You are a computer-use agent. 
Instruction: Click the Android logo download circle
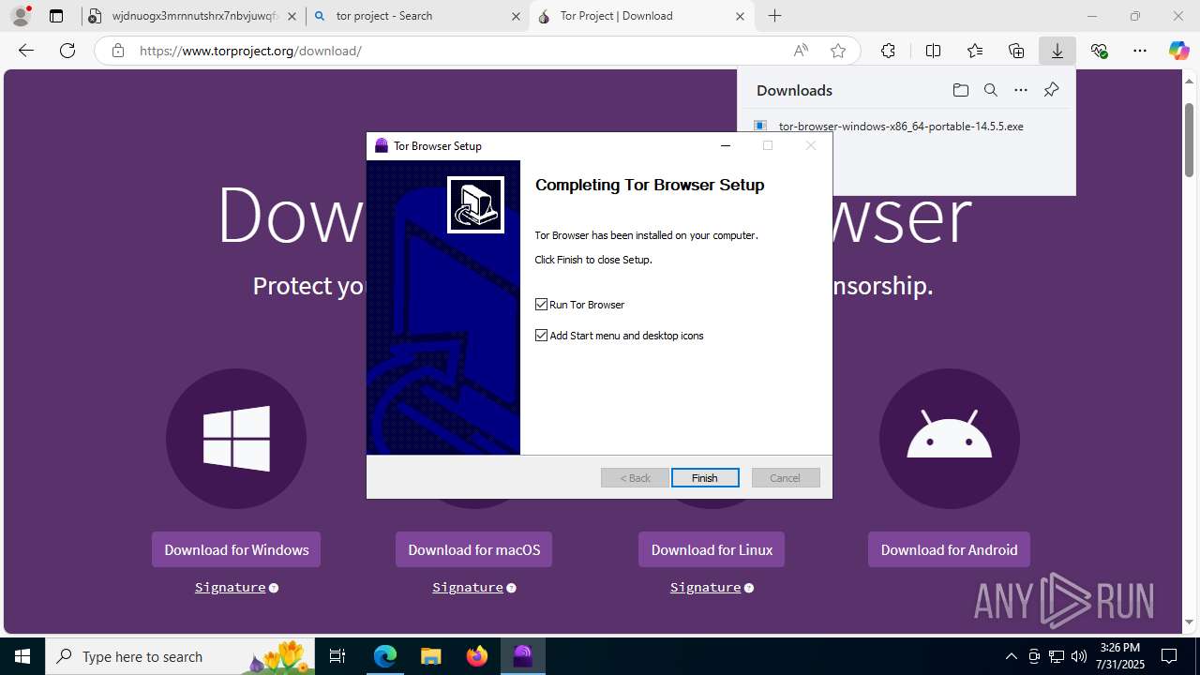[949, 439]
